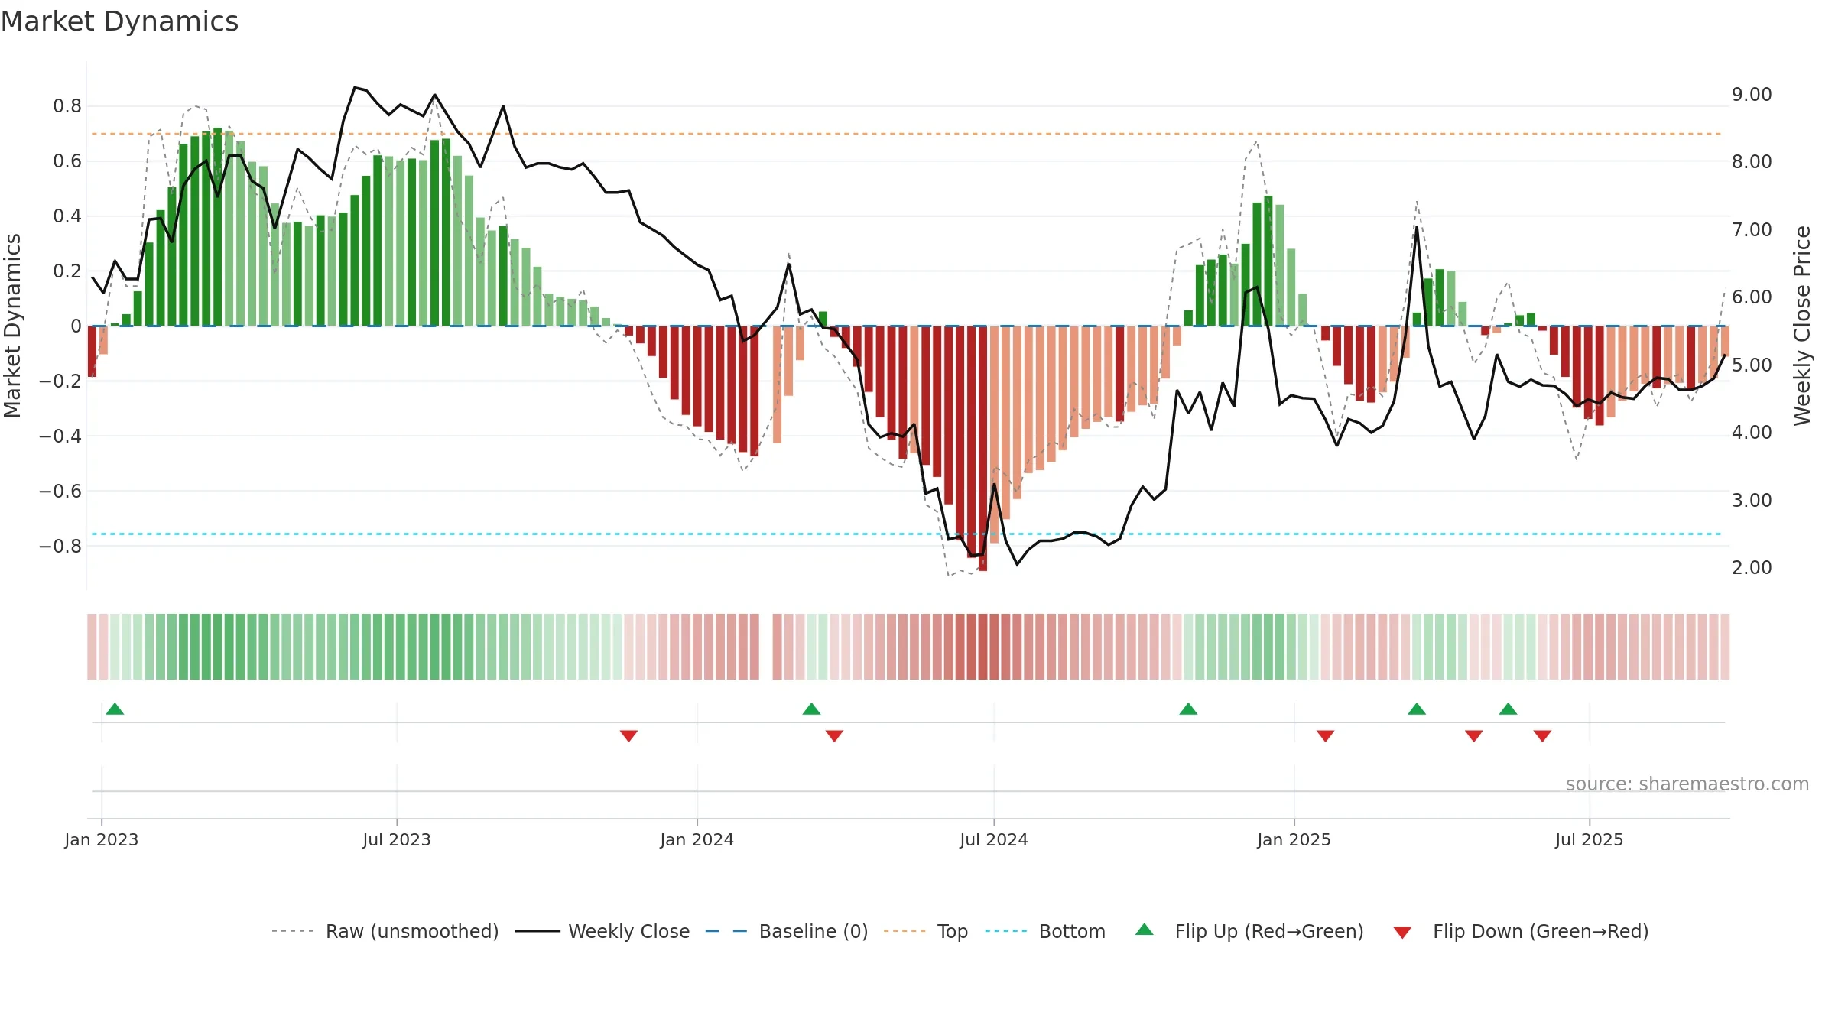Click the 0.8 left axis tick
The height and width of the screenshot is (1032, 1835).
pos(67,106)
